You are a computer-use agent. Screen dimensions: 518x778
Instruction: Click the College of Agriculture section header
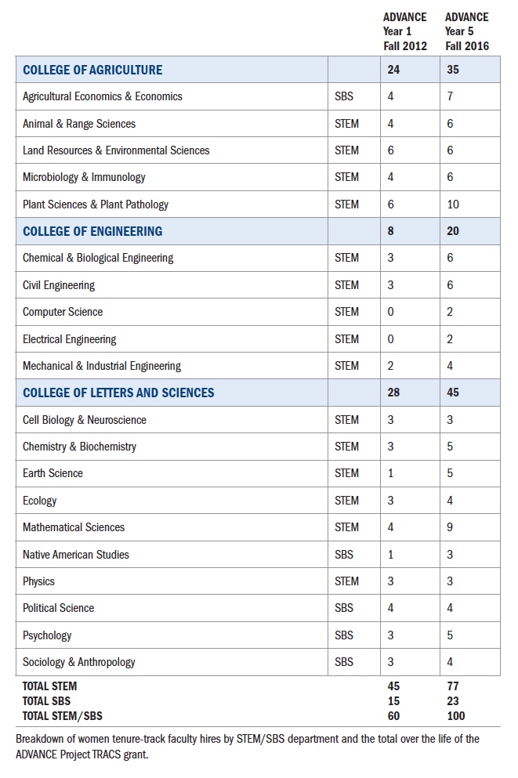(x=92, y=70)
